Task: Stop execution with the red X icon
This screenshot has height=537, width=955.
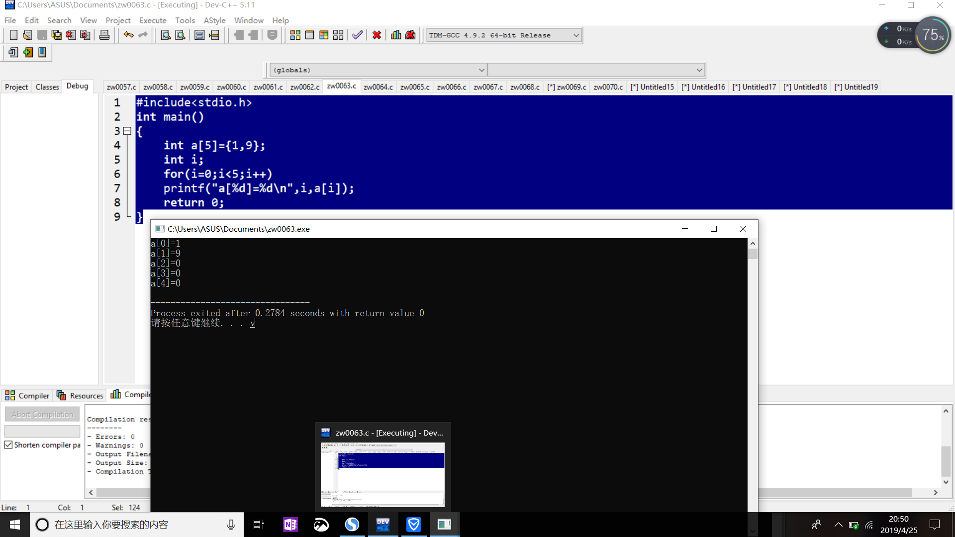Action: (x=377, y=35)
